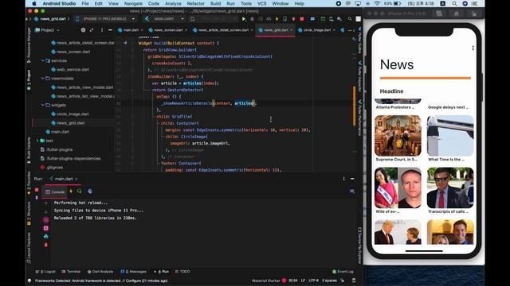Click the project view settings gear icon
The width and height of the screenshot is (510, 286).
[x=83, y=30]
